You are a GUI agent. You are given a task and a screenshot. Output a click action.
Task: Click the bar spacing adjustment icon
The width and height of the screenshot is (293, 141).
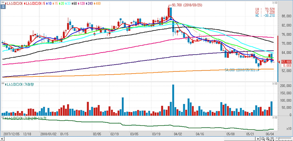272,139
